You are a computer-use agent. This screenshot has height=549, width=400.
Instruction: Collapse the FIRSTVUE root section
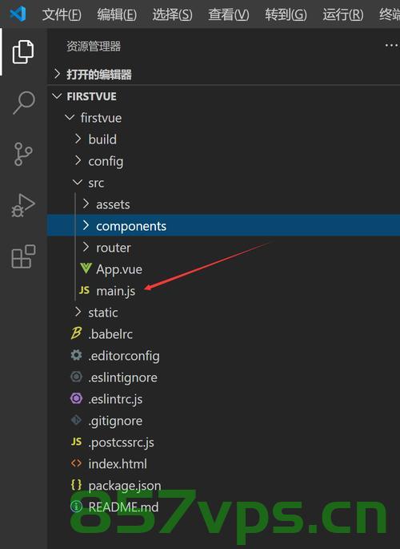(223, 96)
